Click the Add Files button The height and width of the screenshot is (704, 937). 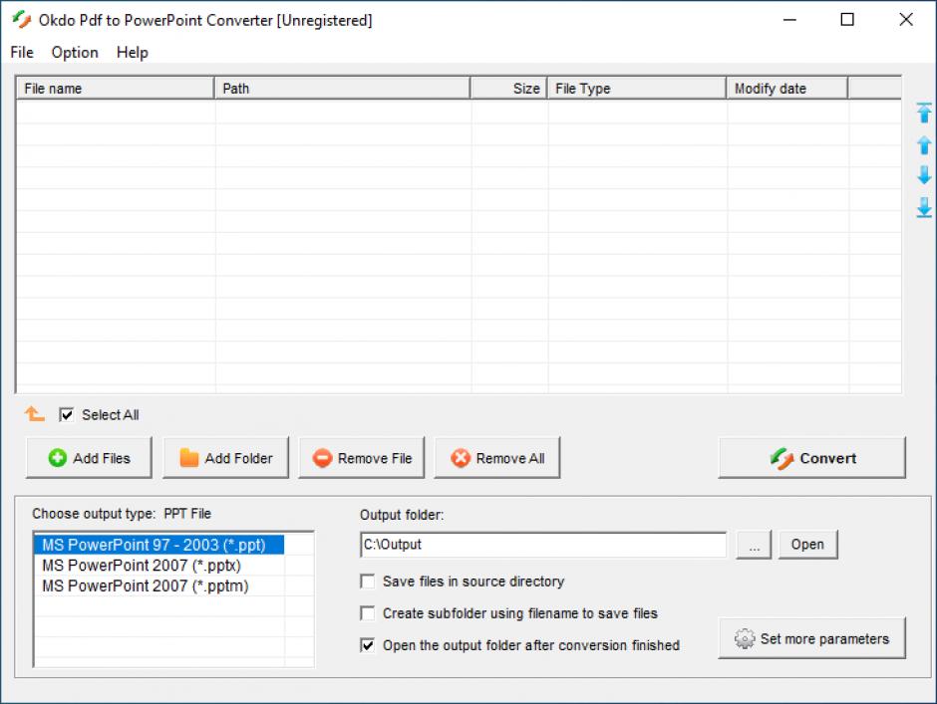tap(89, 458)
